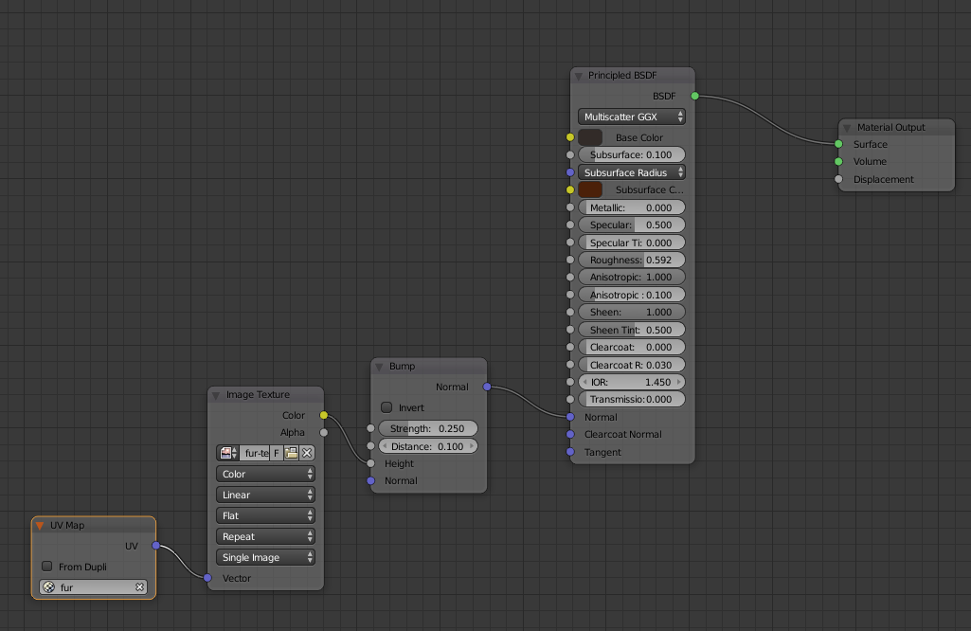
Task: Clear the fur UV map field
Action: click(139, 587)
